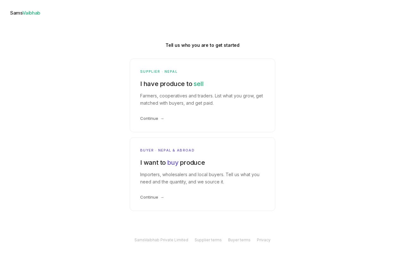
Task: Select the 'I have produce to sell' heading
Action: click(172, 84)
